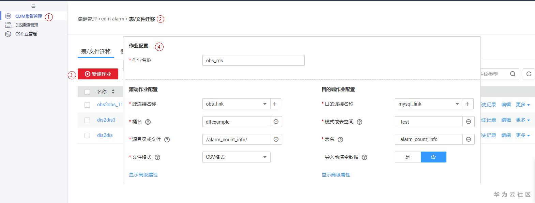535x203 pixels.
Task: Add a new source connection plus icon
Action: (x=276, y=104)
